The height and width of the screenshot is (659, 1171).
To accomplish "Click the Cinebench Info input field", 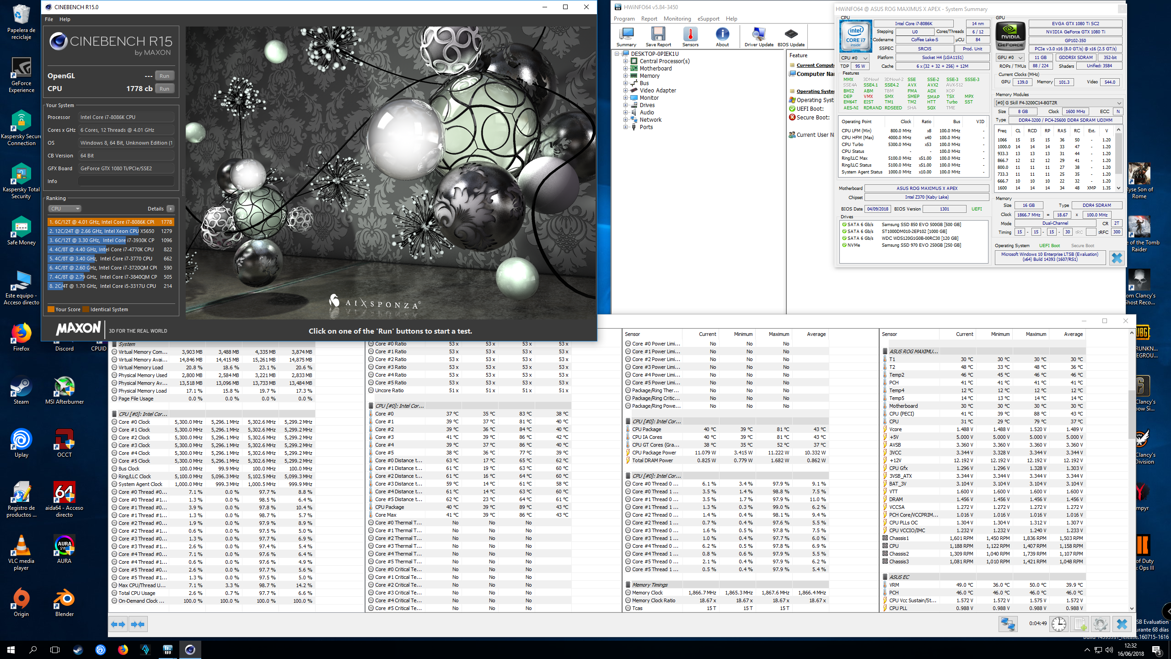I will pos(126,181).
